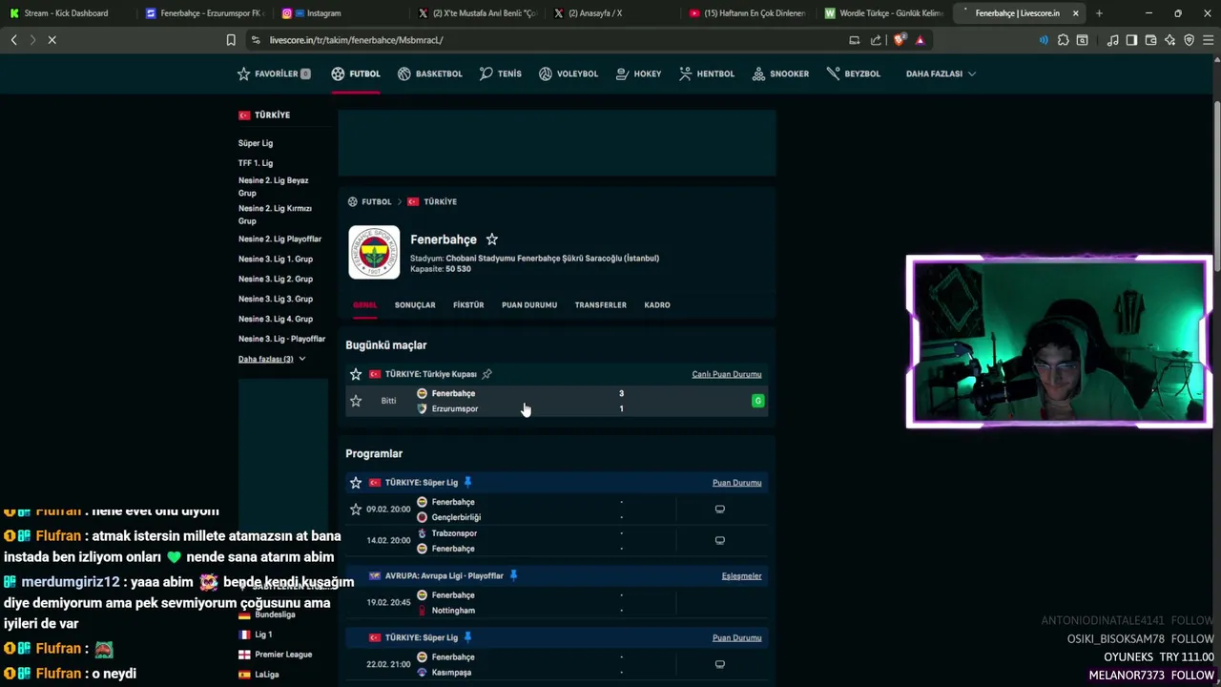Toggle favorite star next to Fenerbahçe team name

(491, 239)
